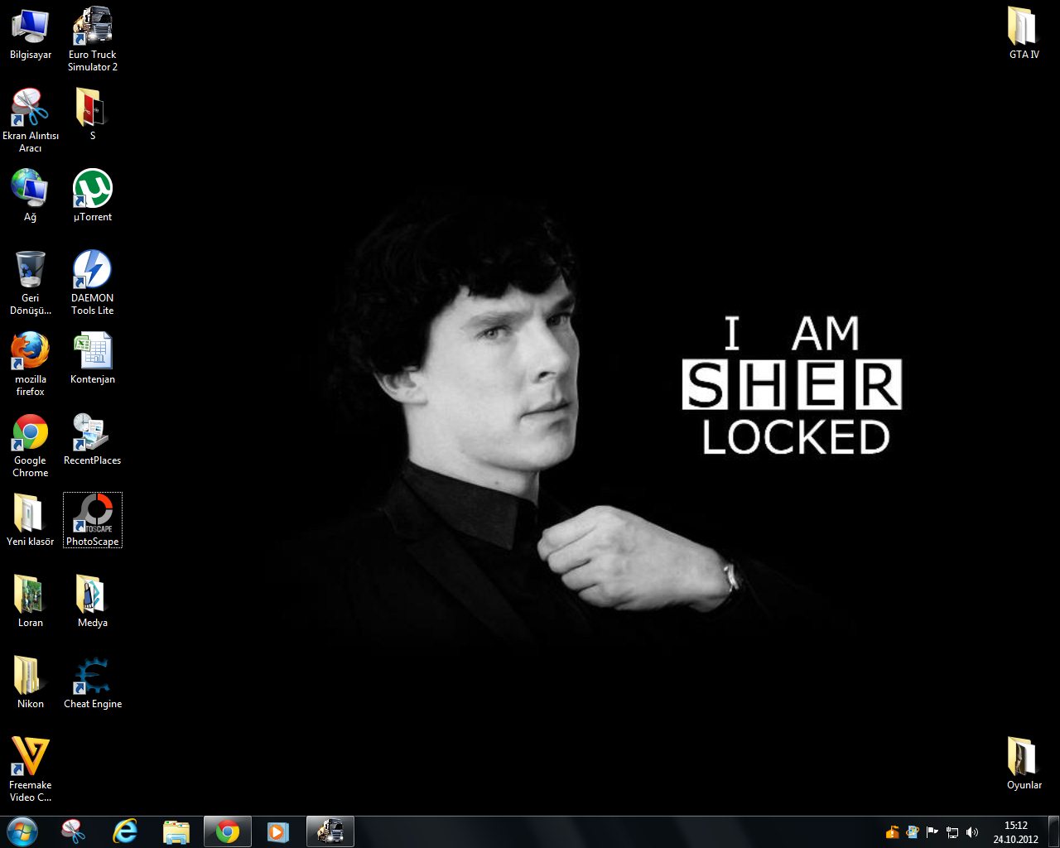Click the orange tray notification icon
This screenshot has width=1060, height=848.
click(x=892, y=832)
